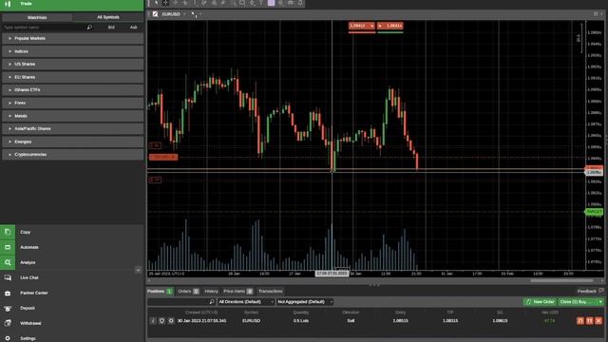Open the Not Aggregated (Default) dropdown
608x342 pixels.
coord(305,302)
